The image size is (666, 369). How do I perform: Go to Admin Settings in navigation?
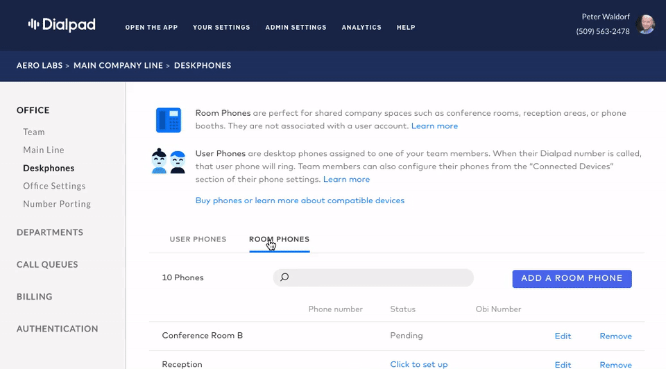click(296, 27)
